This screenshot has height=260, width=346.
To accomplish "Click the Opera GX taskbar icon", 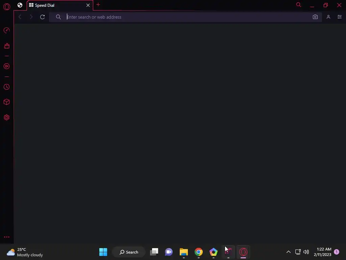I will 243,252.
